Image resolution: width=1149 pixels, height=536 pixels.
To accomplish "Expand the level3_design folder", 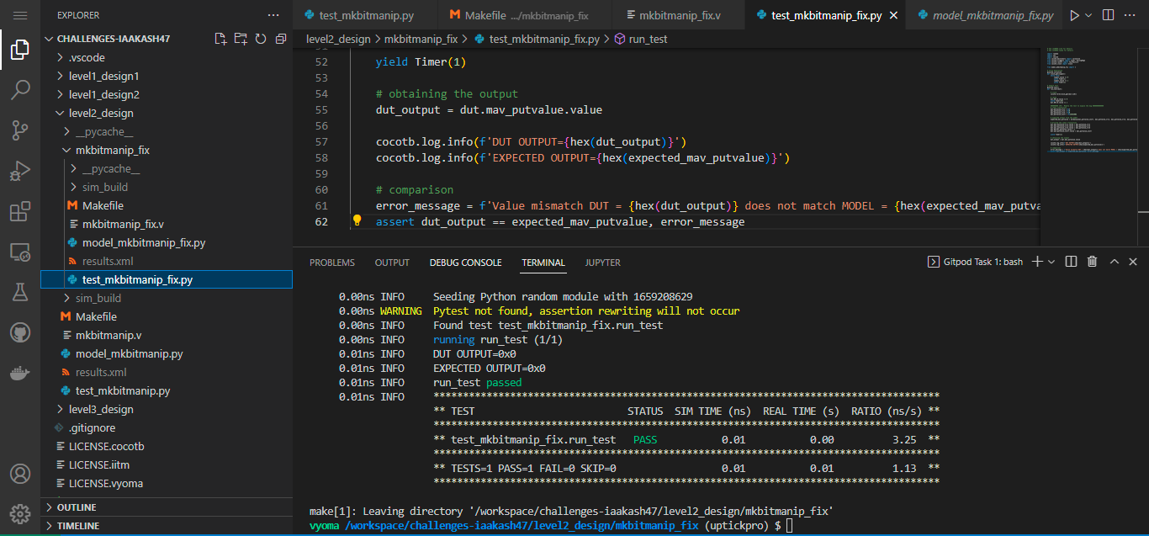I will (167, 409).
